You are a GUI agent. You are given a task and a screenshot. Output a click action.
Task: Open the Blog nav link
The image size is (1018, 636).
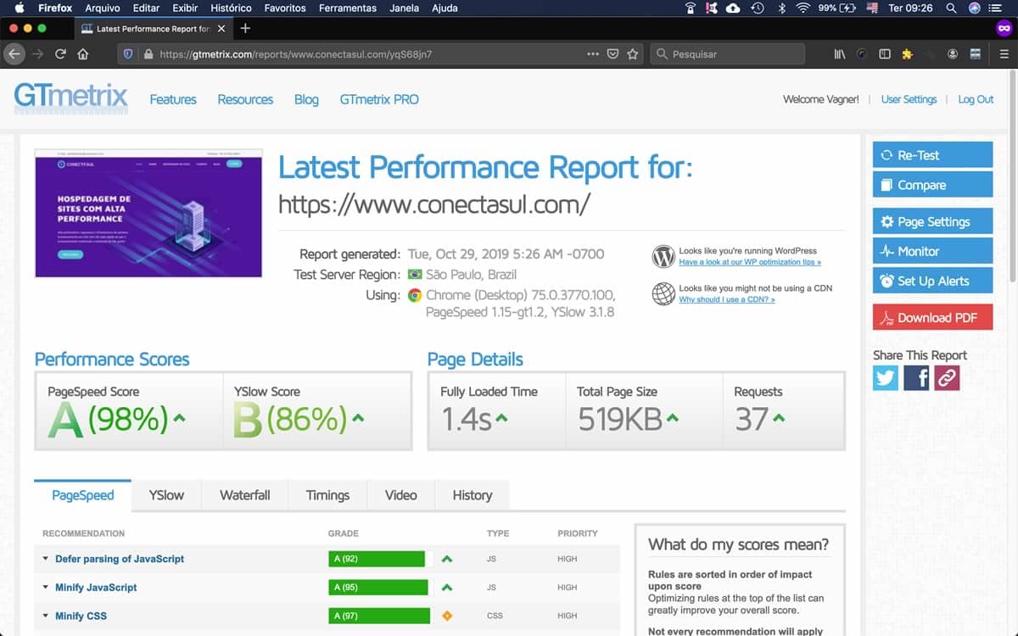(x=306, y=99)
